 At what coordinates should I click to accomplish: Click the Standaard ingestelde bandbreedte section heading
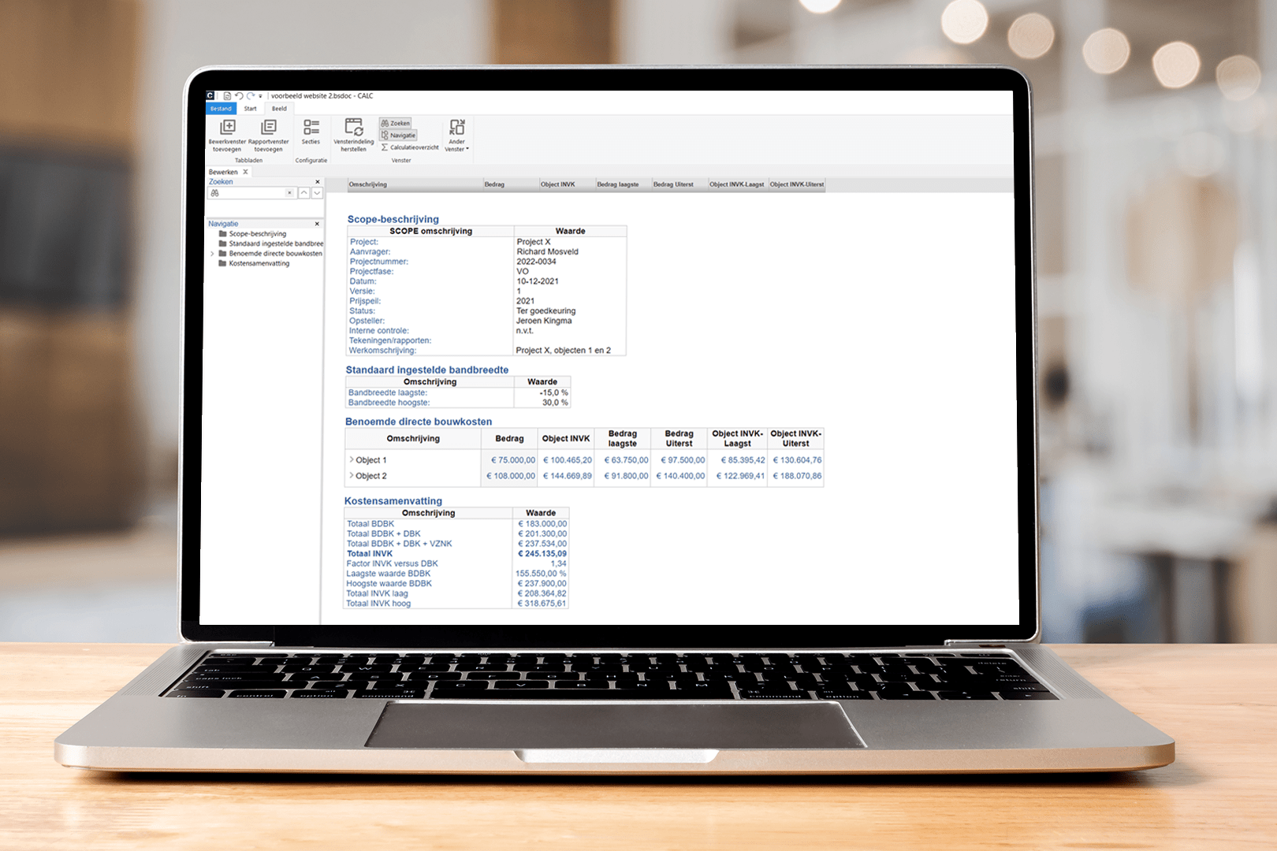(x=426, y=370)
